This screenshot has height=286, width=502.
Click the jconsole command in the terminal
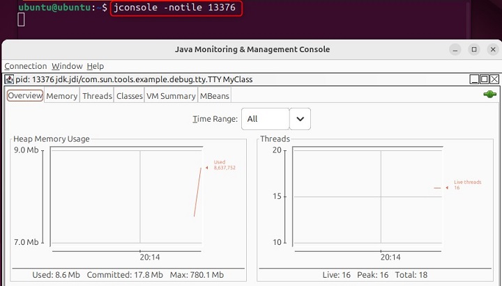(174, 8)
